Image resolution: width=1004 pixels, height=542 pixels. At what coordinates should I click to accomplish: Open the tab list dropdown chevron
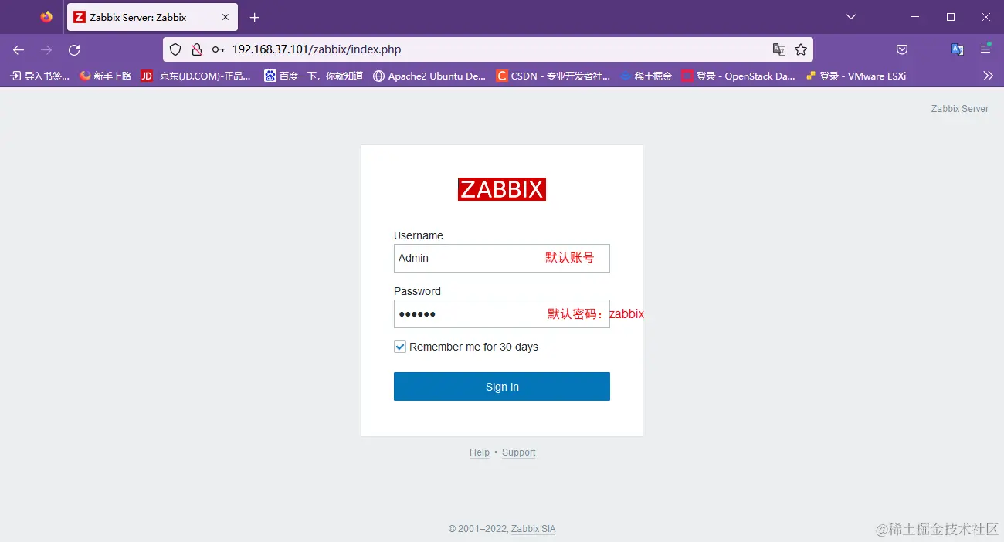coord(850,16)
